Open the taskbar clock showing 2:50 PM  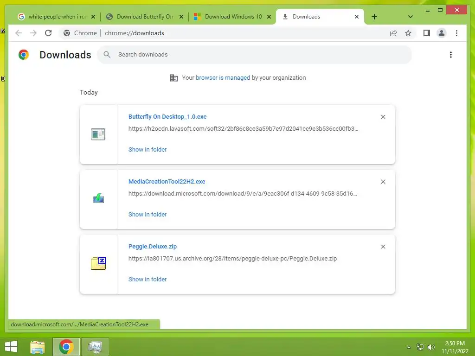click(455, 347)
